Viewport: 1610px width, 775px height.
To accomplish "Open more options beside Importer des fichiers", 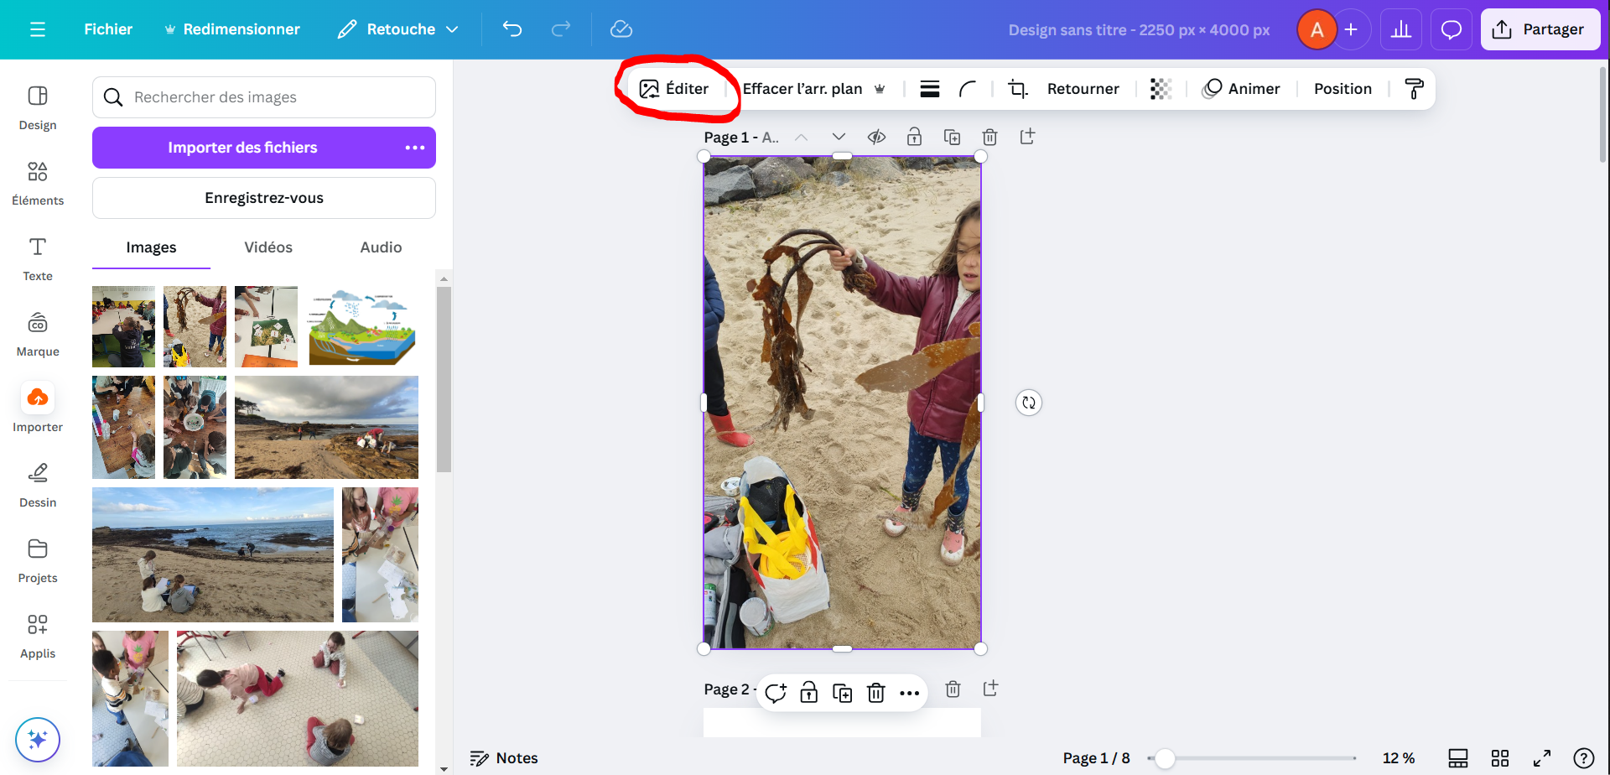I will tap(415, 148).
